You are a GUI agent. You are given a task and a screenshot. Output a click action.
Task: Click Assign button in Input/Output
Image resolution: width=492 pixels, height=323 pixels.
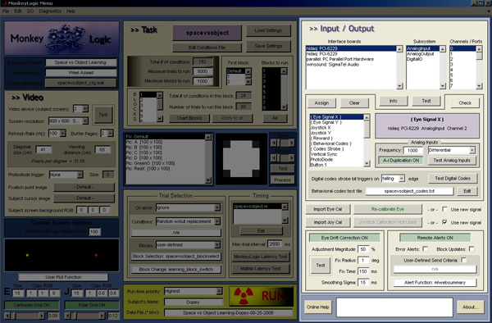click(x=321, y=102)
